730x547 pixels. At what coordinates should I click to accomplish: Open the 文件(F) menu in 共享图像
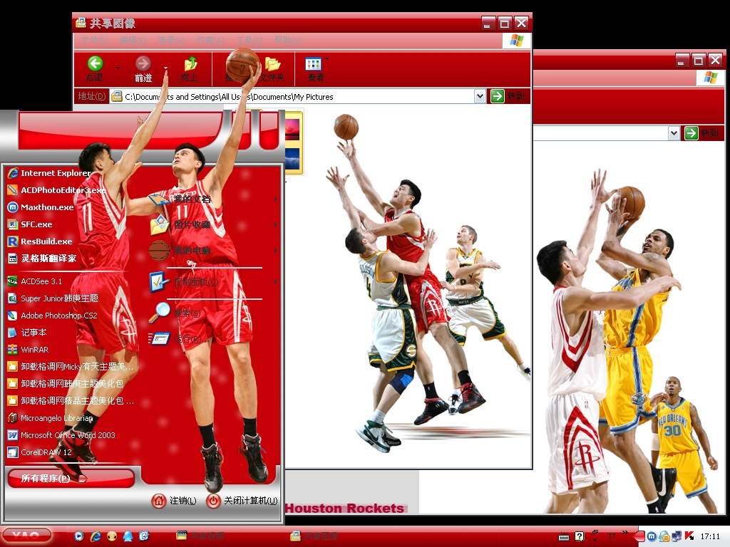point(94,41)
